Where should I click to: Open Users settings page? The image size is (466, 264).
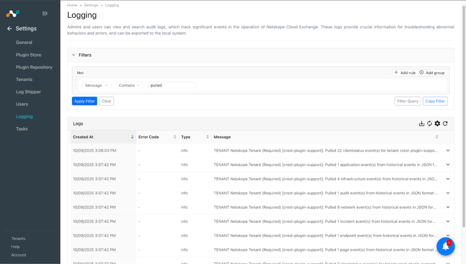click(x=22, y=104)
